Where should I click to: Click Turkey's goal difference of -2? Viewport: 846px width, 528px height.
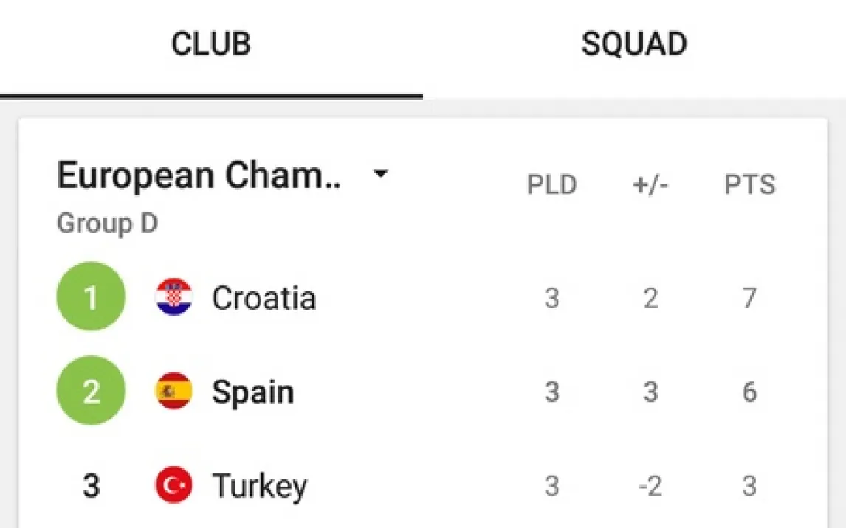650,487
